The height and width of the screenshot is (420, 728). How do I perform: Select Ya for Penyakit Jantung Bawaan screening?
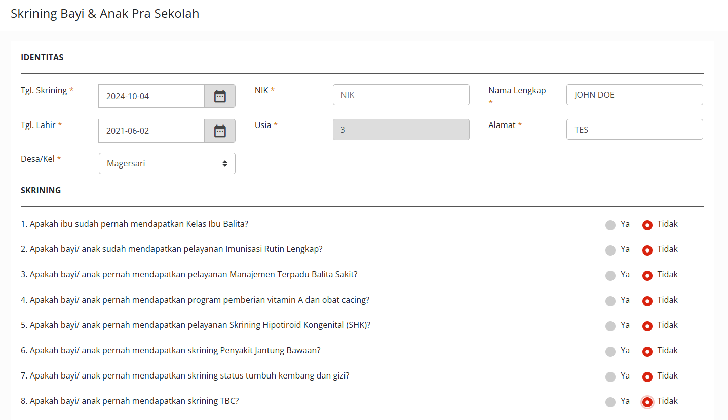[x=610, y=351]
